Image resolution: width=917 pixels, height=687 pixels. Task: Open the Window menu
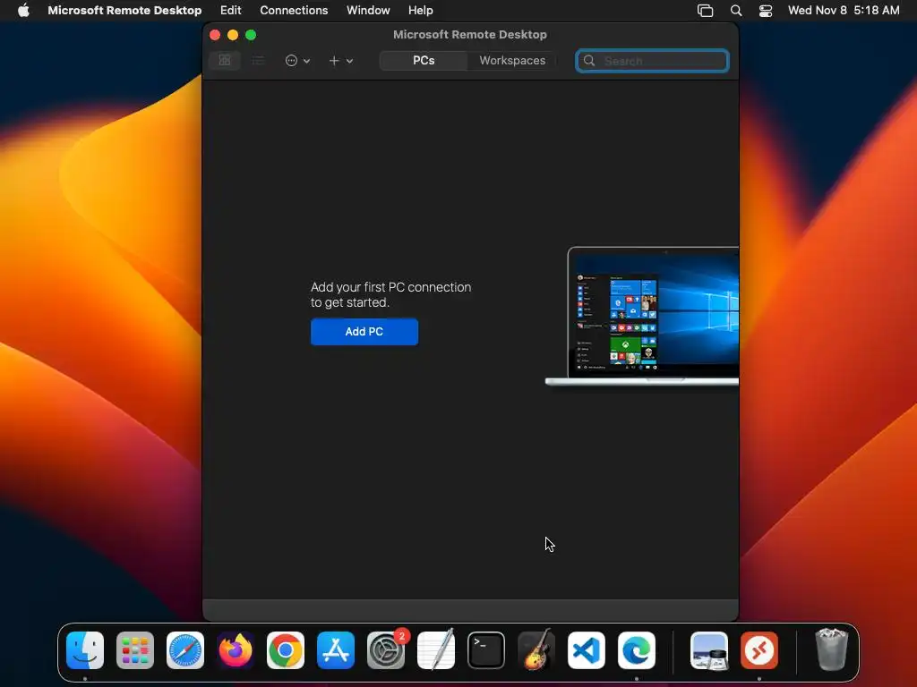pos(368,11)
